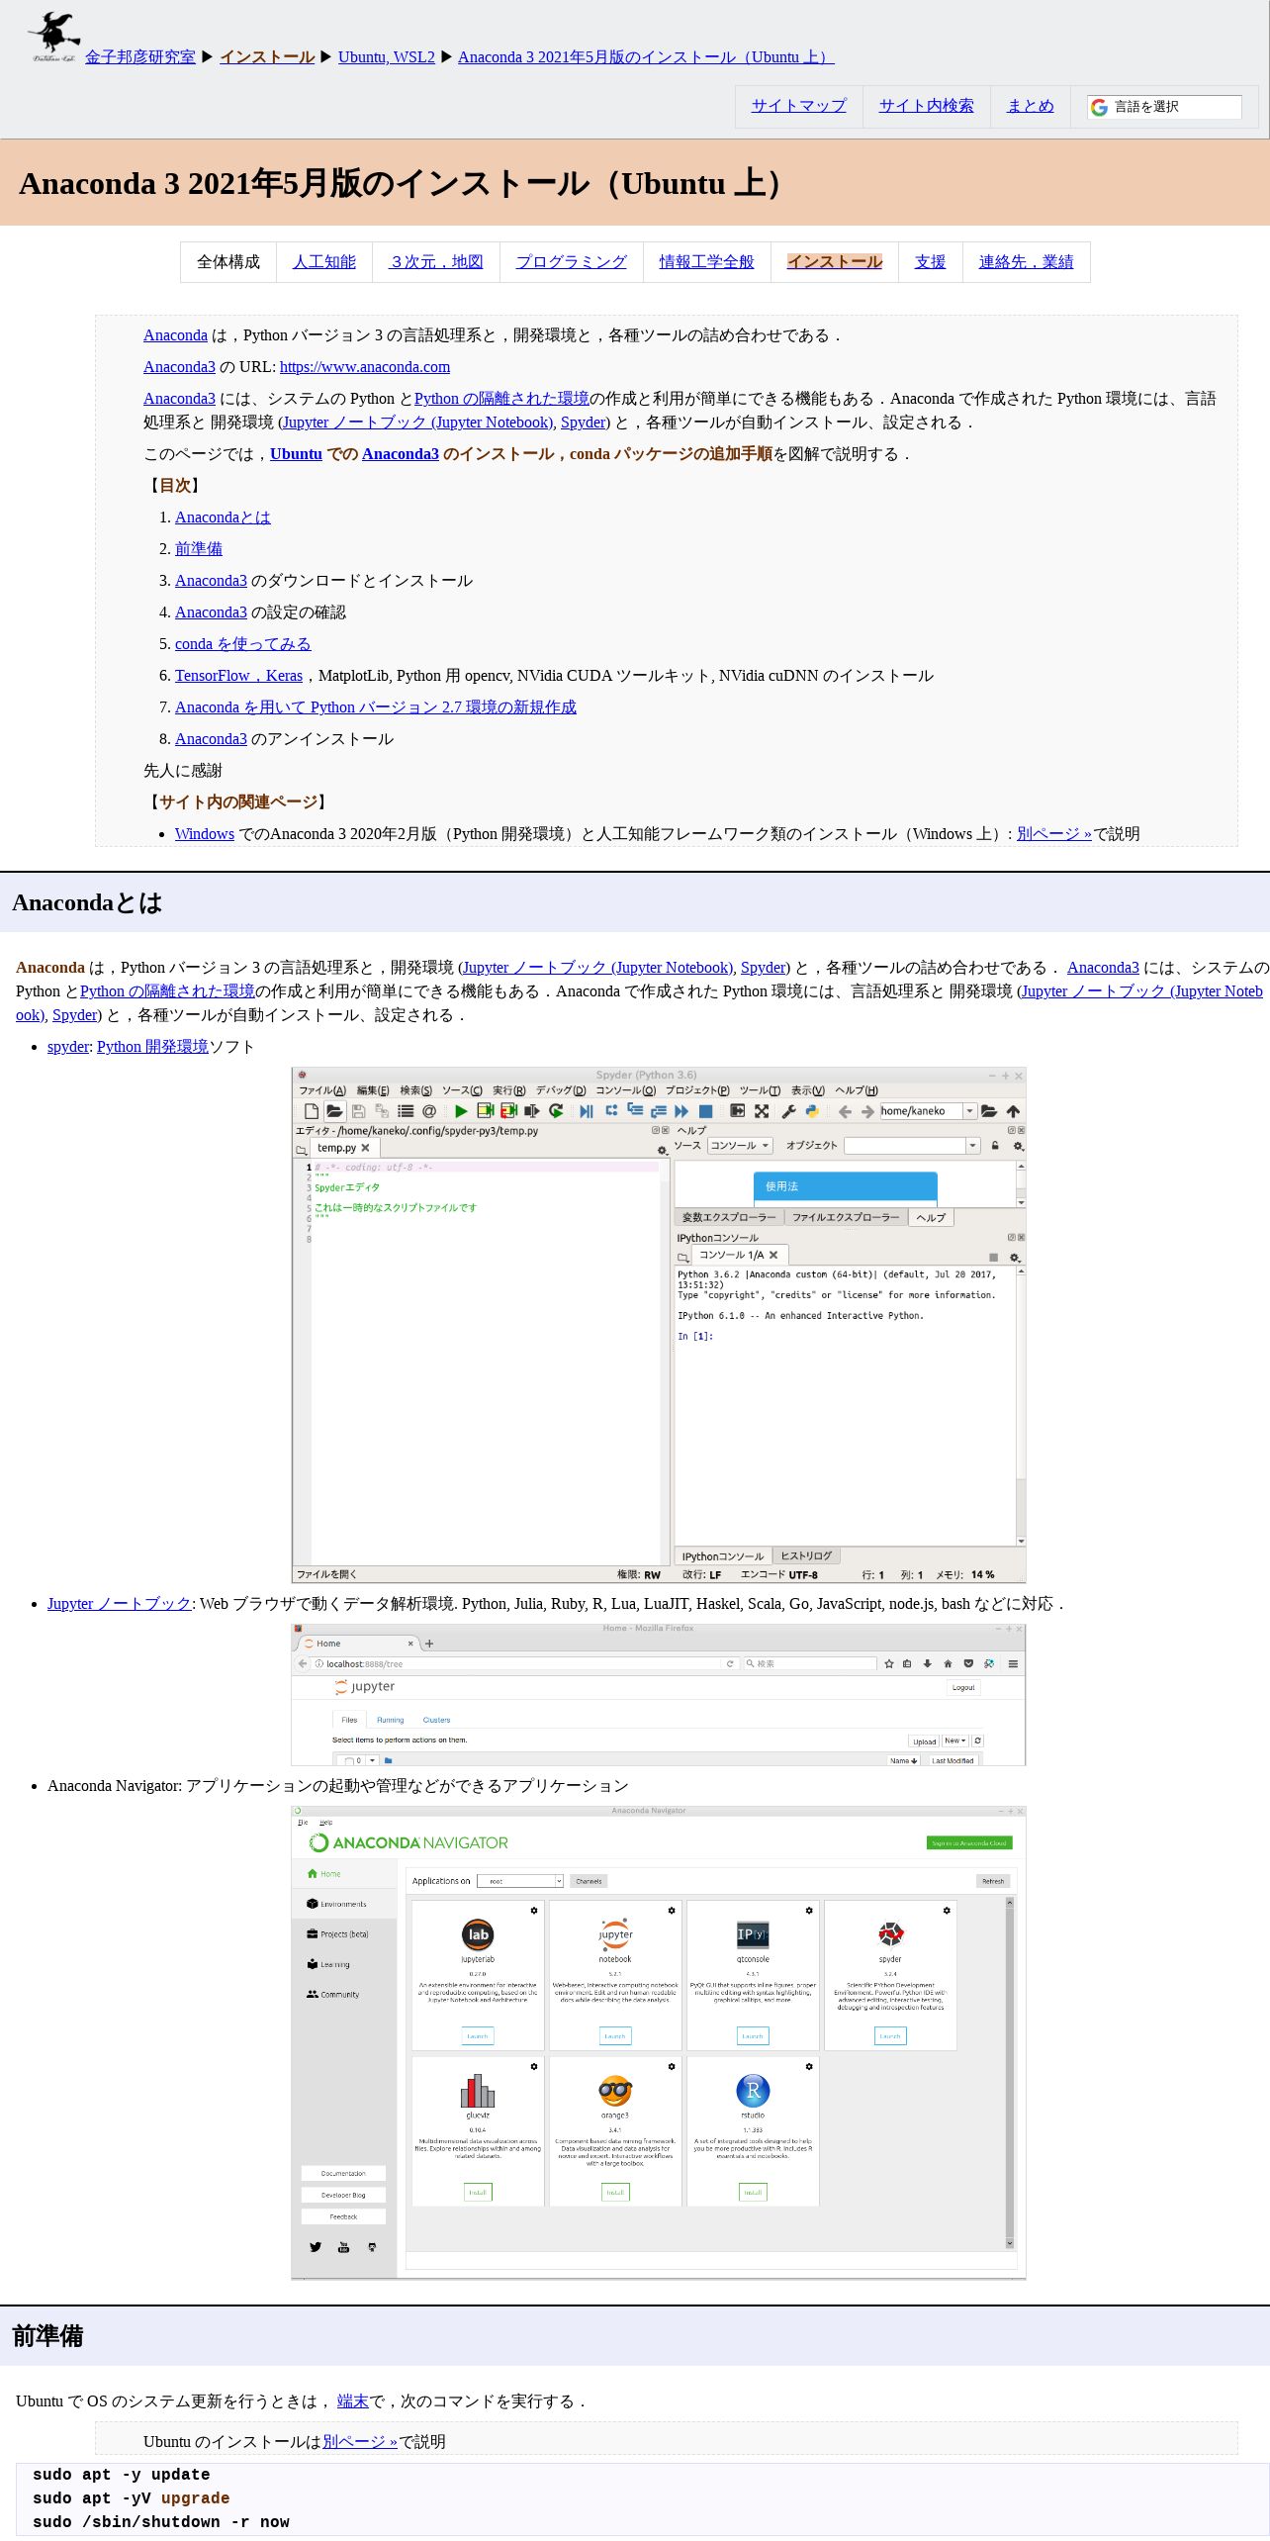Open サイト内検索 in the top bar
Image resolution: width=1270 pixels, height=2541 pixels.
[x=927, y=106]
